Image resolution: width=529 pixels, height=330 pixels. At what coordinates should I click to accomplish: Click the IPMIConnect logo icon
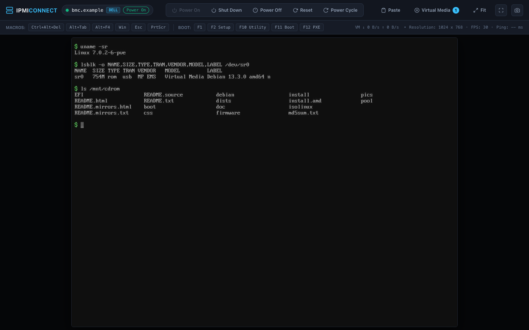(10, 10)
